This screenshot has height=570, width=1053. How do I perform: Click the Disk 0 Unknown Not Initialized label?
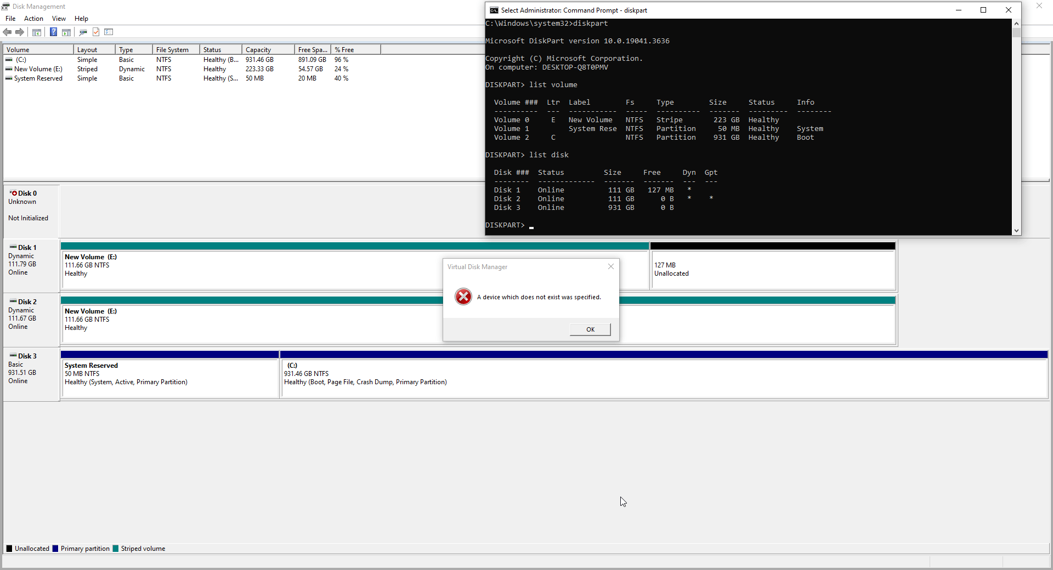point(31,210)
